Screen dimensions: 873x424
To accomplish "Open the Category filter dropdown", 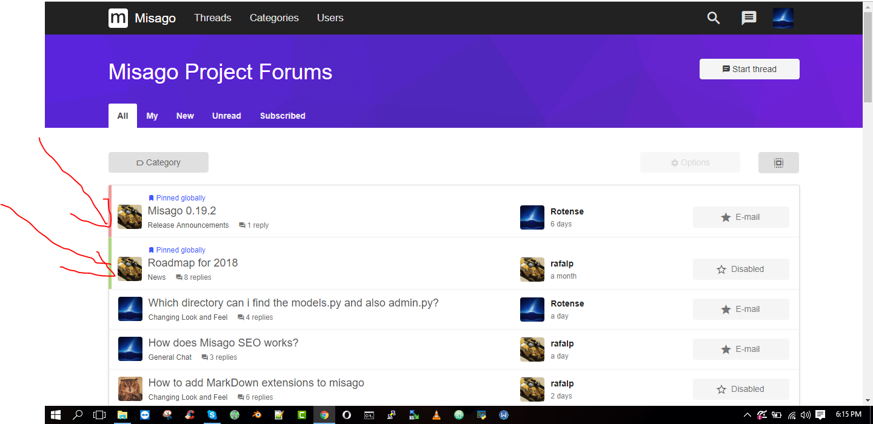I will [x=158, y=162].
